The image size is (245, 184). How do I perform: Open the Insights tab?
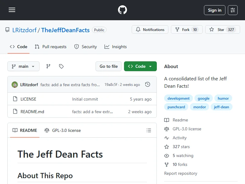coord(115,47)
